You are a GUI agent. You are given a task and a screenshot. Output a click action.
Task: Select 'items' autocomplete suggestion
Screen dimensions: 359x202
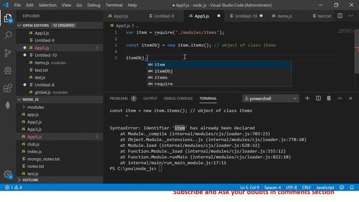pyautogui.click(x=219, y=77)
